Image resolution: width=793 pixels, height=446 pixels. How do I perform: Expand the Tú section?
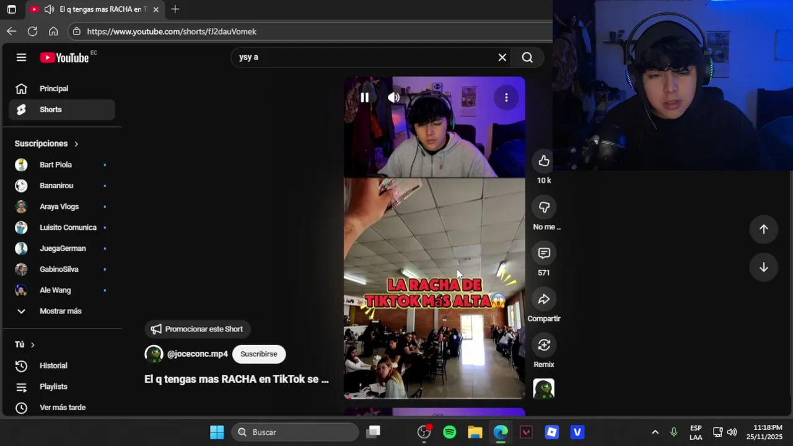point(25,344)
